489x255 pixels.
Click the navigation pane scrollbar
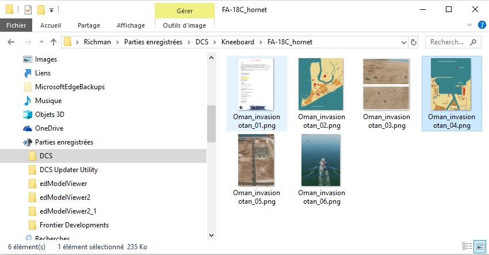click(211, 124)
